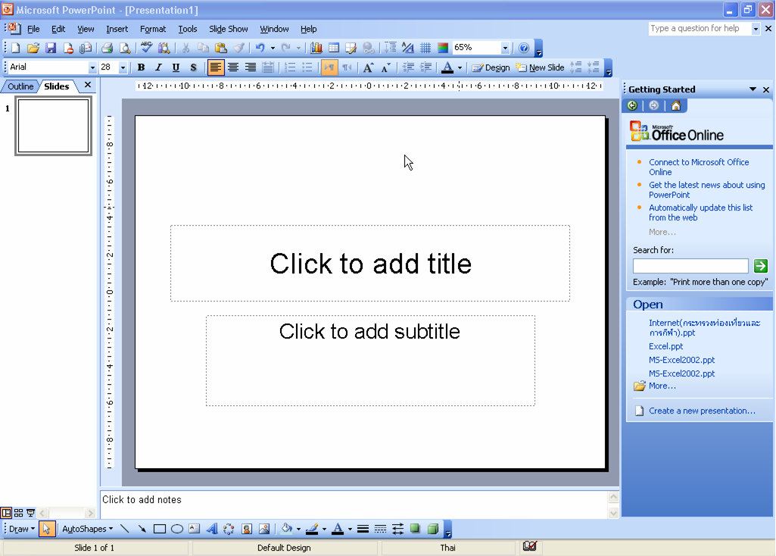Image resolution: width=776 pixels, height=556 pixels.
Task: Click the task pane Home icon
Action: tap(675, 105)
